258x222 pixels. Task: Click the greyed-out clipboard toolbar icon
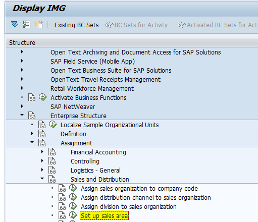coord(39,25)
